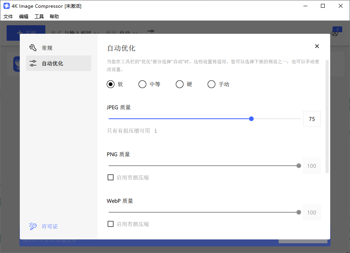Click the sliders icon beside 自动优化

33,63
